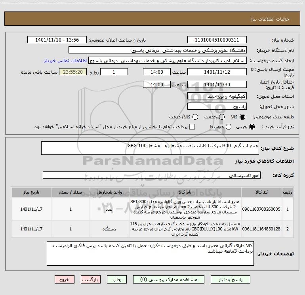Click the need date 1401/11/17 in row 2
The height and width of the screenshot is (295, 305).
[x=31, y=229]
